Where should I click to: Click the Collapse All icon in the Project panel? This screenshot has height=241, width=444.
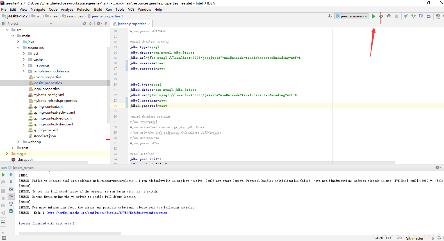coord(90,23)
